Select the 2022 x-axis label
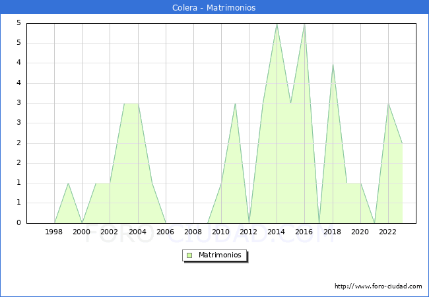Viewport: 429px width, 297px height. coord(387,232)
